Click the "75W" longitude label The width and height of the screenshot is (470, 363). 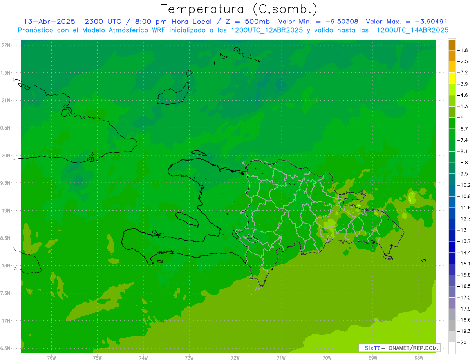tap(98, 358)
